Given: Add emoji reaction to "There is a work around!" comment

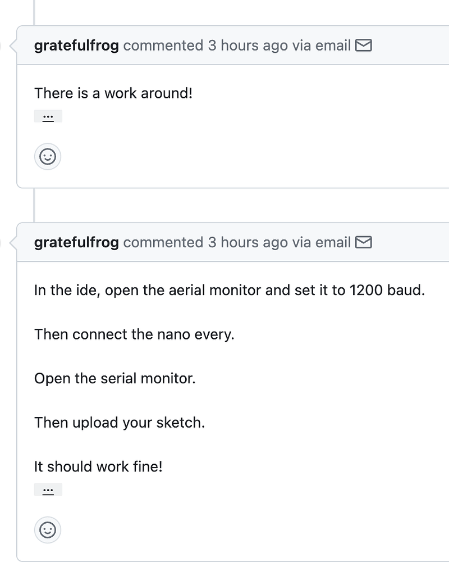Looking at the screenshot, I should [x=48, y=157].
